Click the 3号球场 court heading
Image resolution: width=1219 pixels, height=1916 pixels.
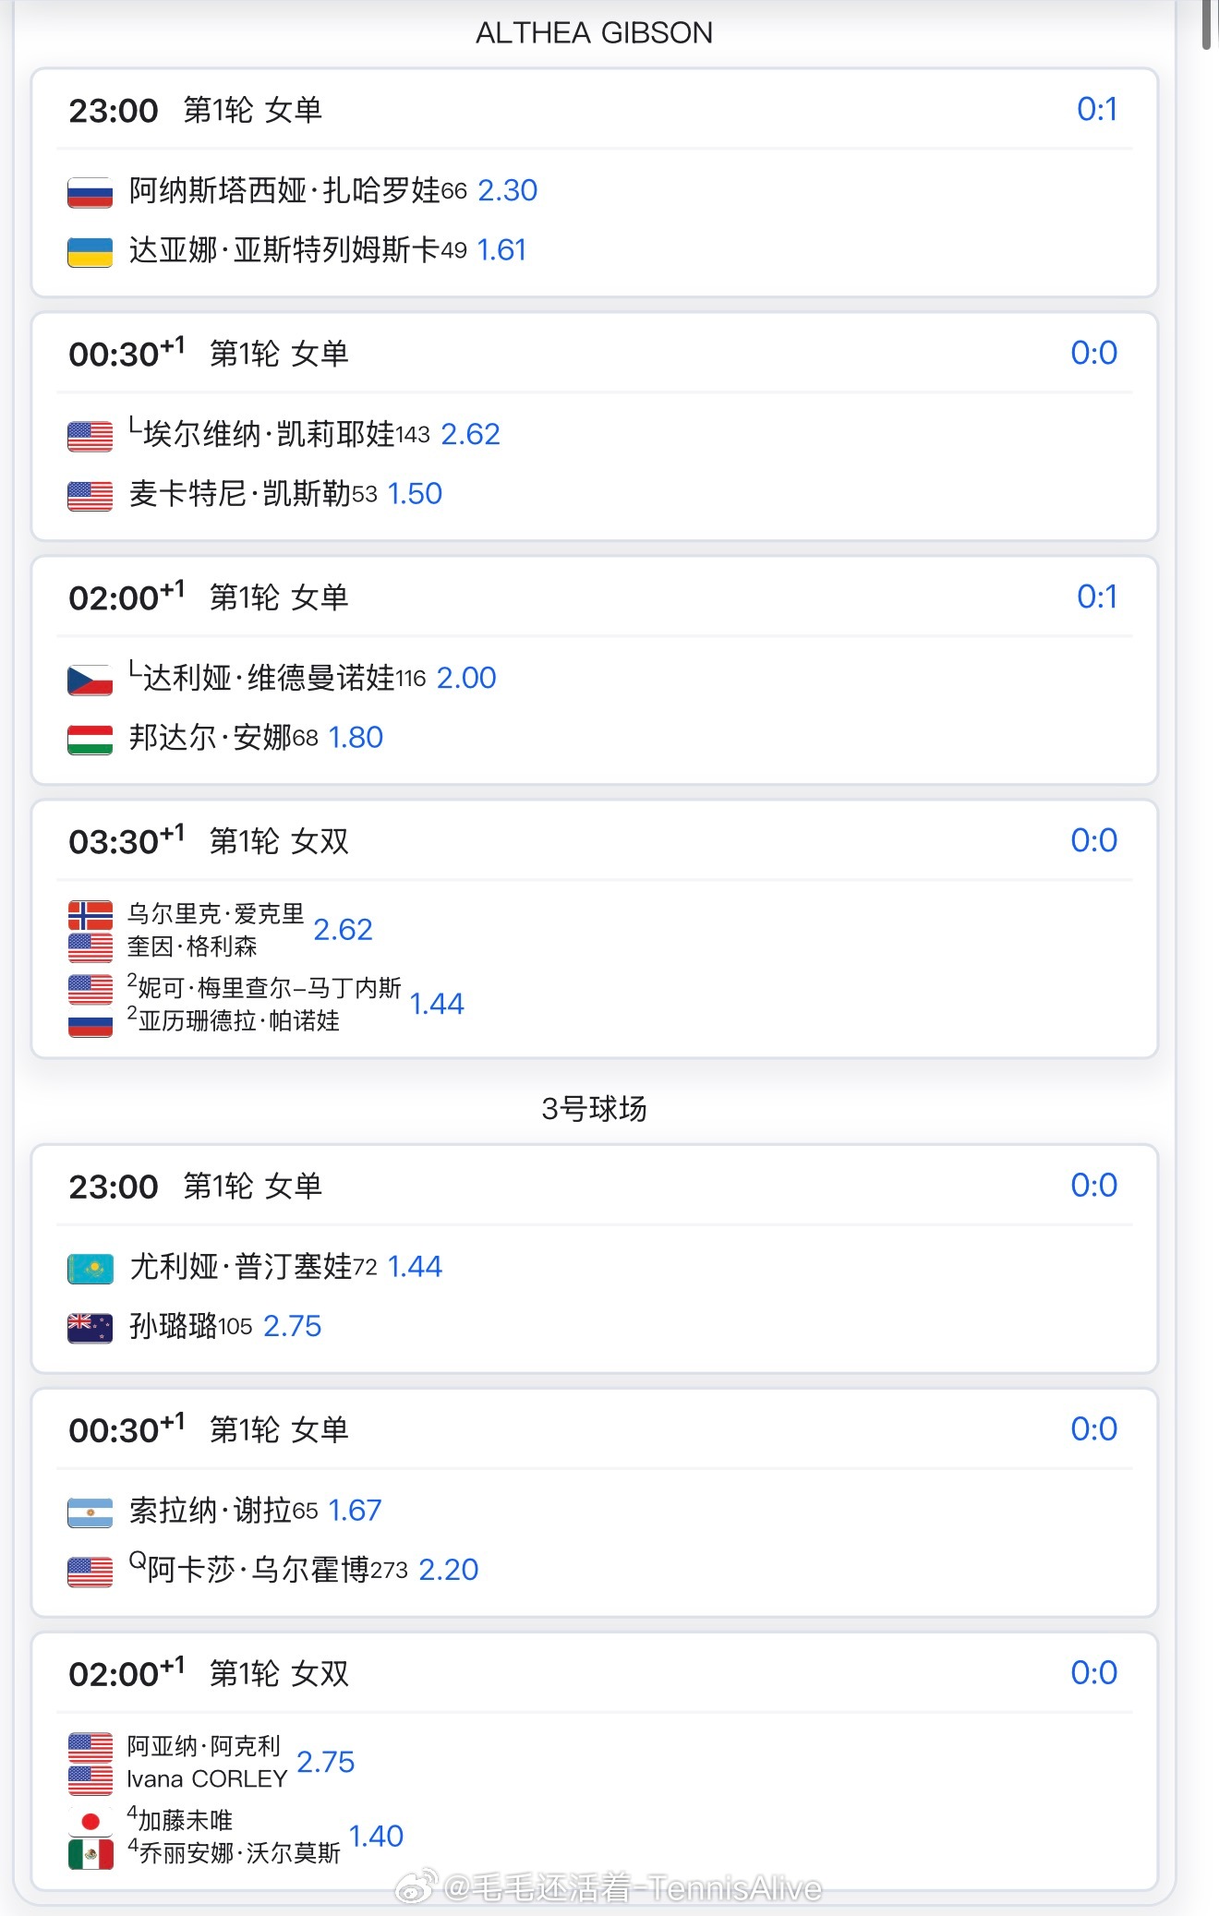594,1108
